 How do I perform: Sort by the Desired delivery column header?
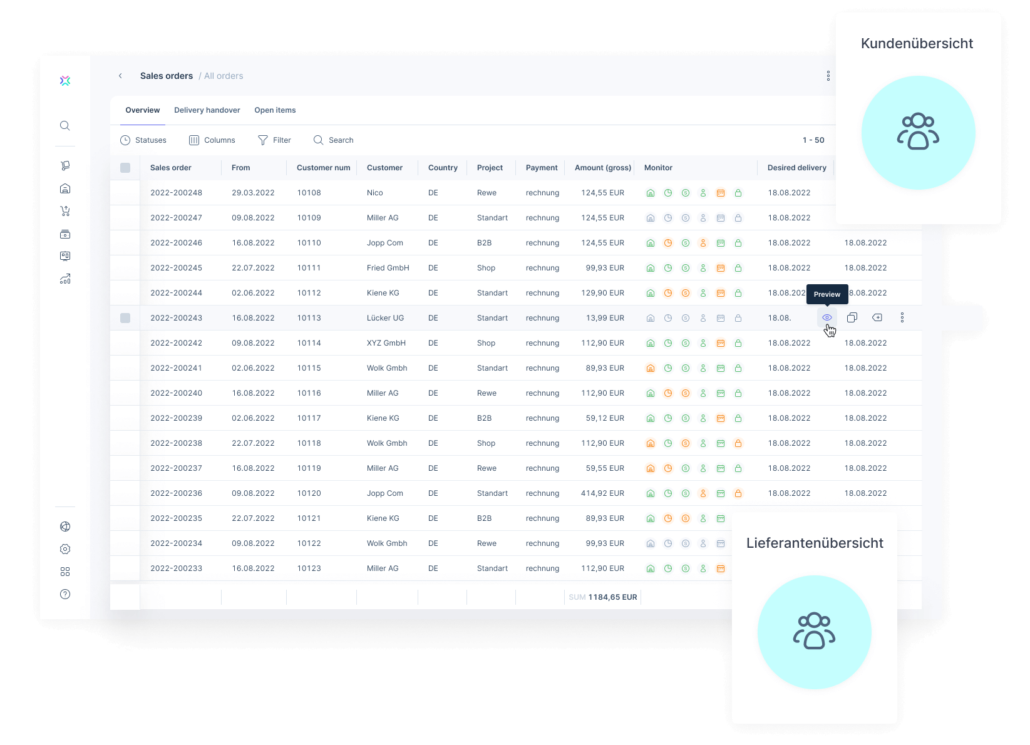click(x=797, y=168)
